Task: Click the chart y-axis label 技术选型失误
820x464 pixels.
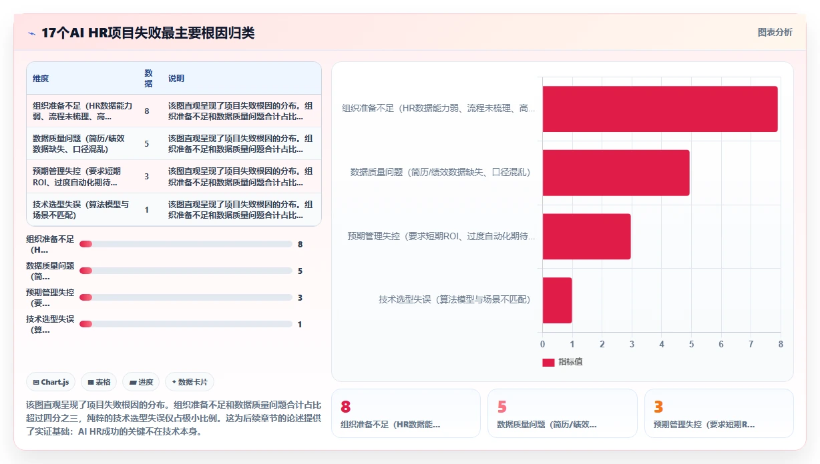Action: pyautogui.click(x=455, y=300)
